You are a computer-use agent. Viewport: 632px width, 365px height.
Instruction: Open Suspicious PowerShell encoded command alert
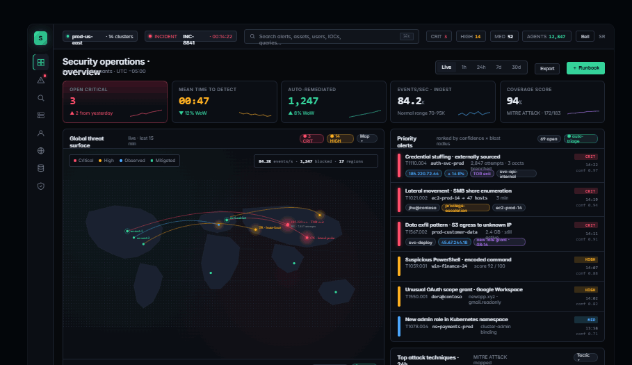tap(497, 266)
